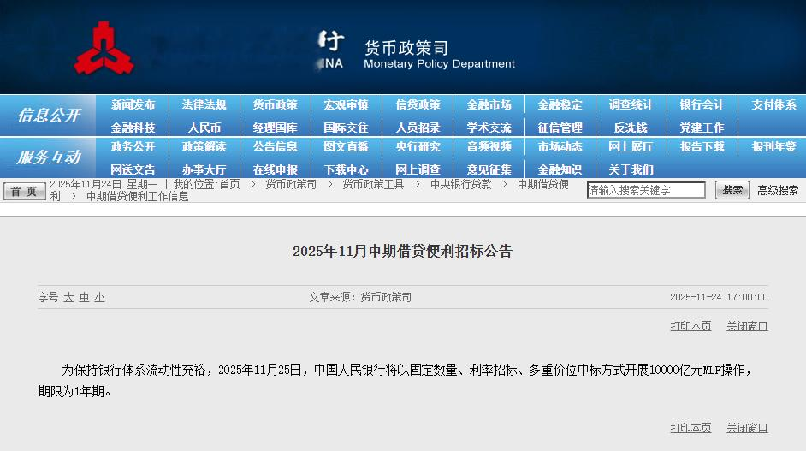Visit the 办事大厅 page

[204, 169]
